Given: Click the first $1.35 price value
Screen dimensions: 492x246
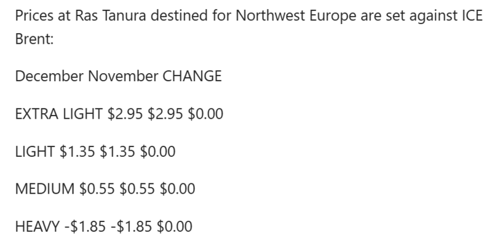Looking at the screenshot, I should [76, 151].
